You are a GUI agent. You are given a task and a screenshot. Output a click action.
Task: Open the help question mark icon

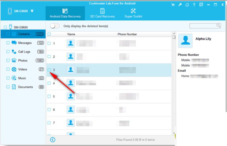click(x=194, y=5)
